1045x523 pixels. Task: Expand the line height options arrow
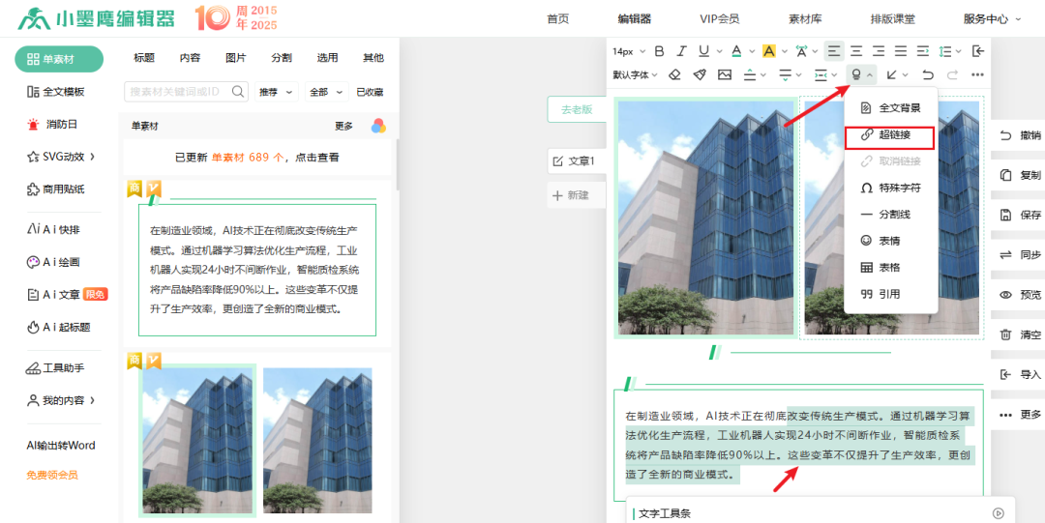pyautogui.click(x=959, y=51)
